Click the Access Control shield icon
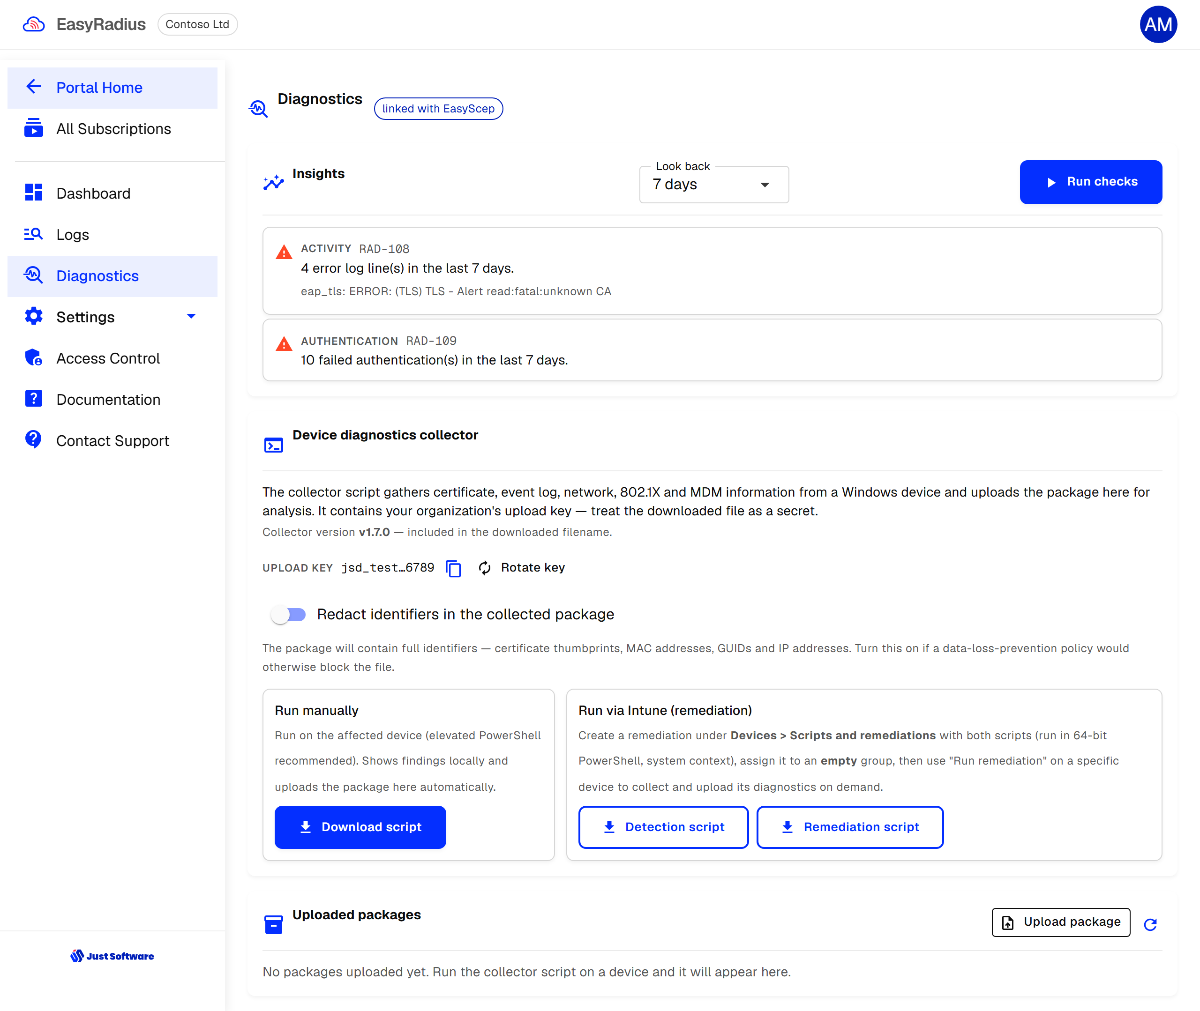The image size is (1200, 1011). point(33,357)
